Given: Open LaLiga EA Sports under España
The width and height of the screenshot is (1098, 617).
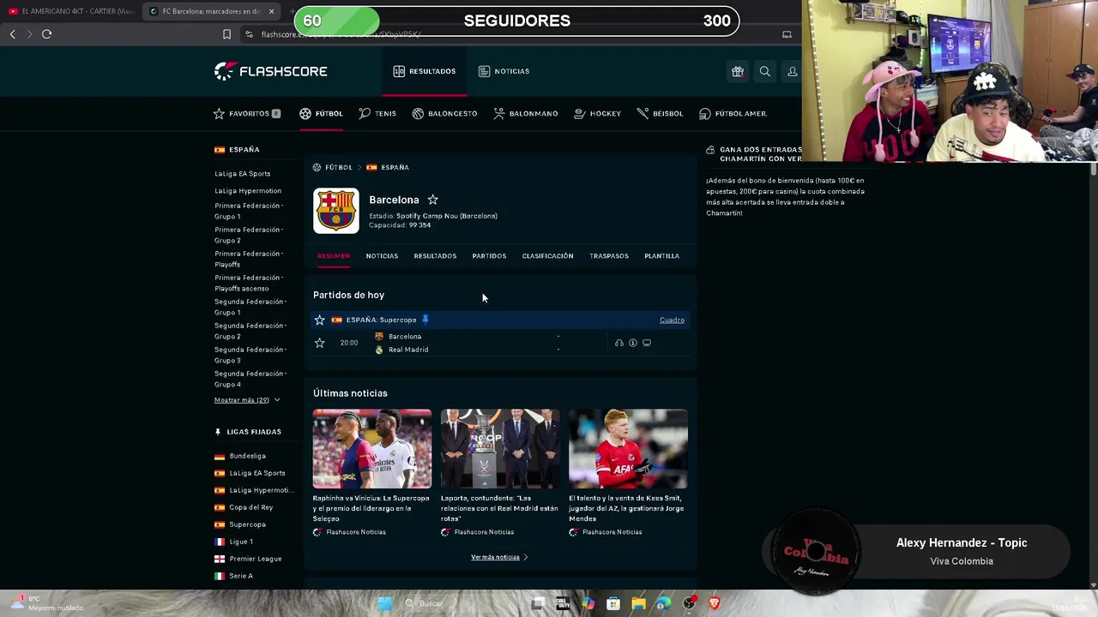Looking at the screenshot, I should 243,174.
